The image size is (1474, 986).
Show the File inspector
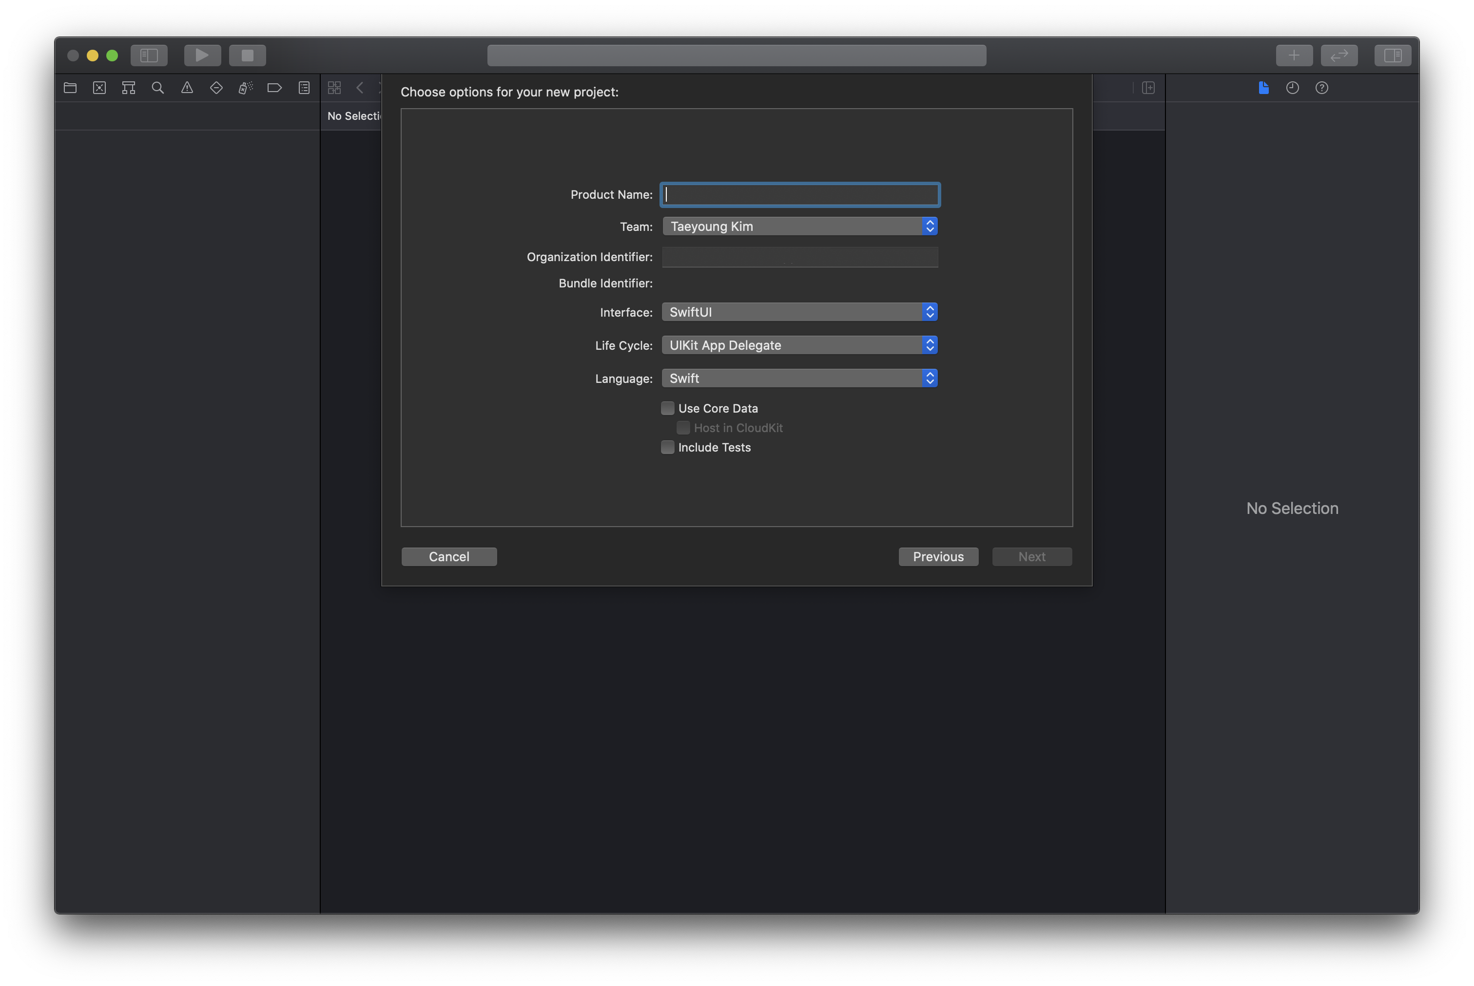coord(1263,88)
